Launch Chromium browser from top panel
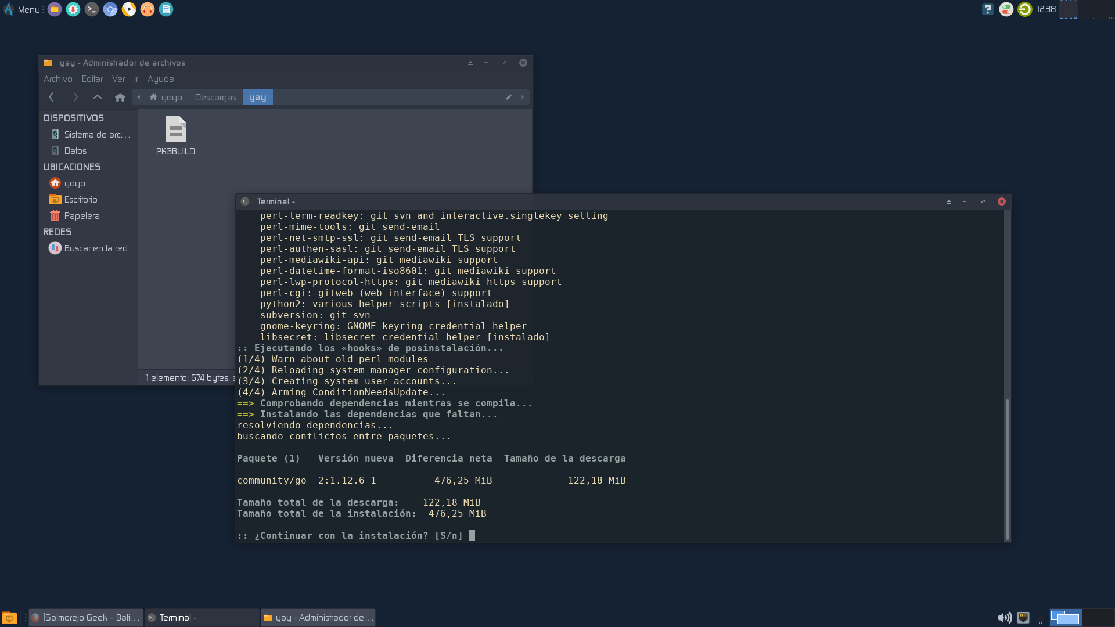The width and height of the screenshot is (1115, 627). point(110,9)
